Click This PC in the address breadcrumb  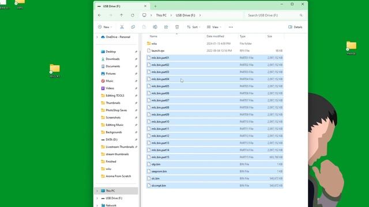[161, 16]
